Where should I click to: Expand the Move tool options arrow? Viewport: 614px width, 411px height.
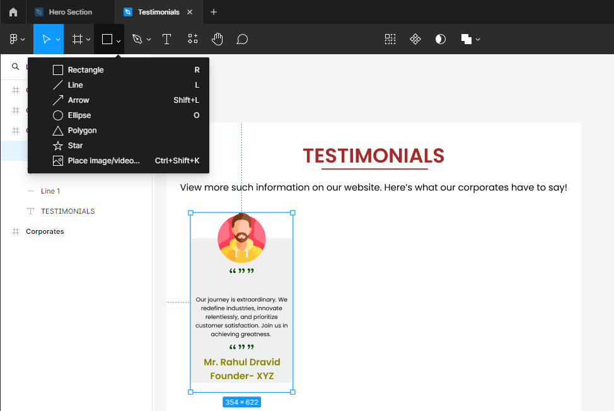[58, 40]
